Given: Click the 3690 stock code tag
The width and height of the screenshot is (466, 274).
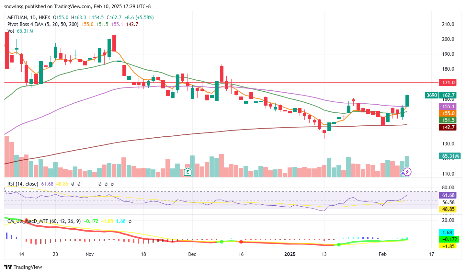Looking at the screenshot, I should (432, 95).
